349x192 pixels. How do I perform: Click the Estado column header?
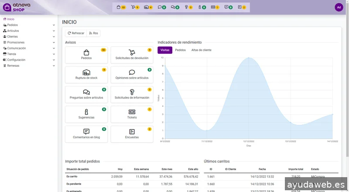pos(315,169)
